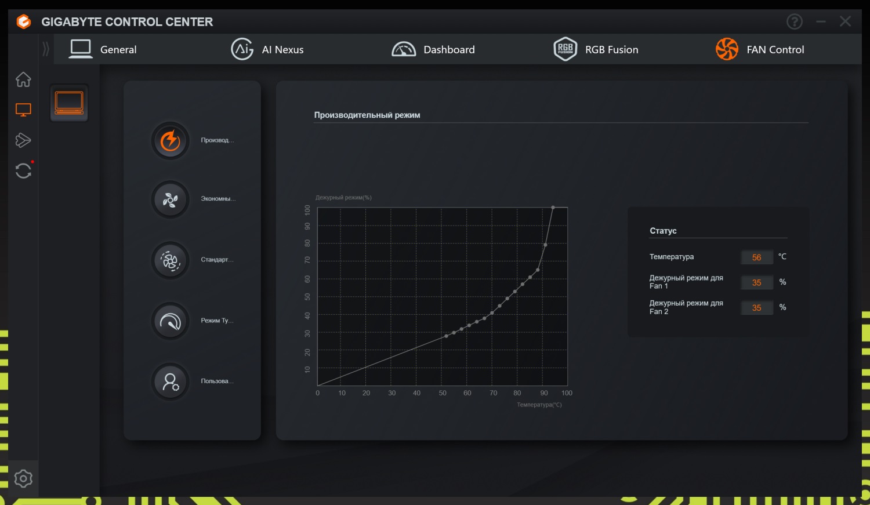Click the Экономны... mode label
The height and width of the screenshot is (505, 870).
219,199
